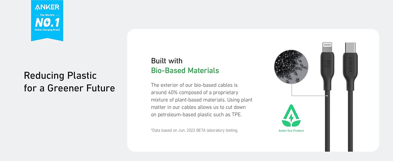Click the ANKER label on USB-C plug

(x=350, y=64)
